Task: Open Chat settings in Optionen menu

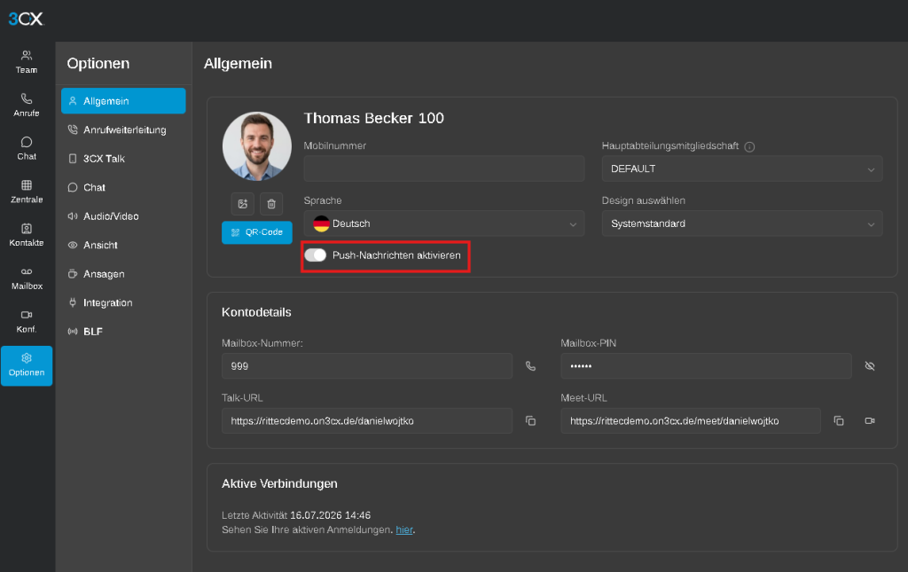Action: click(123, 188)
